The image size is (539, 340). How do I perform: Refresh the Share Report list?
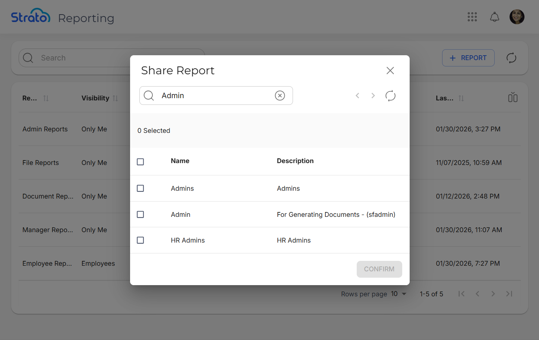point(390,96)
